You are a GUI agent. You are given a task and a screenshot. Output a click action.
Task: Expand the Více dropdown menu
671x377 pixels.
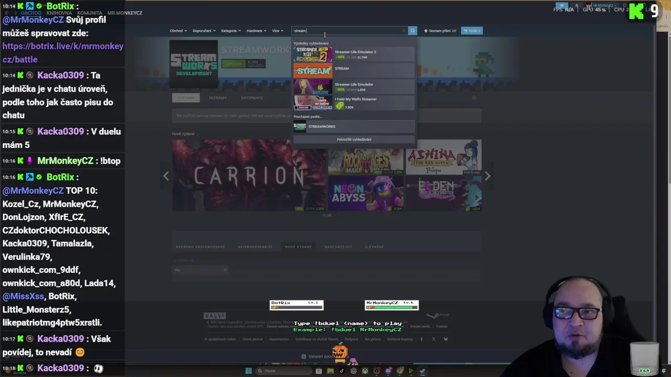point(277,30)
